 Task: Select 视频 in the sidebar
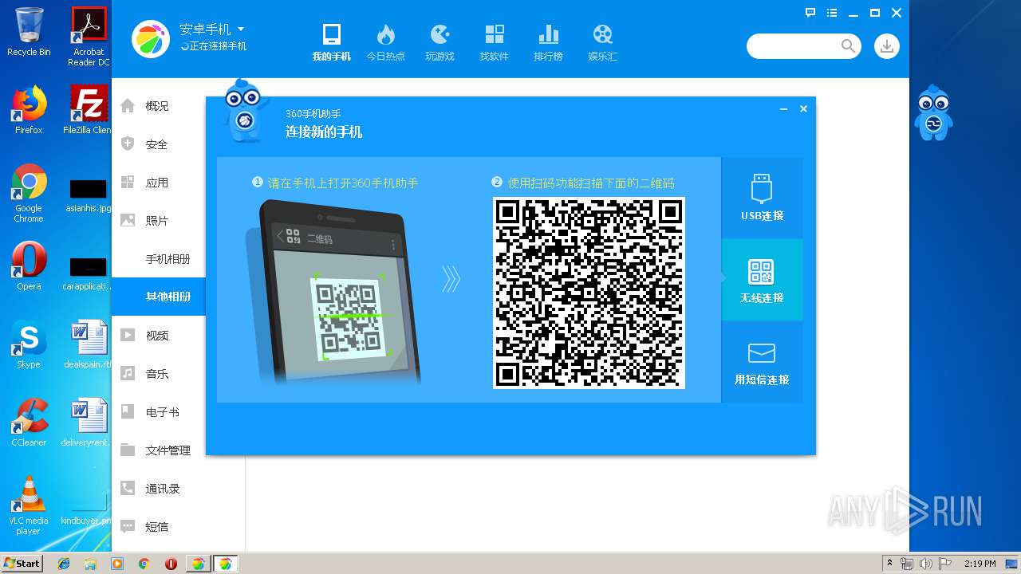point(158,336)
